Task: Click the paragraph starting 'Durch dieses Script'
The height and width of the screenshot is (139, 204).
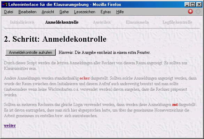Action: 96,66
